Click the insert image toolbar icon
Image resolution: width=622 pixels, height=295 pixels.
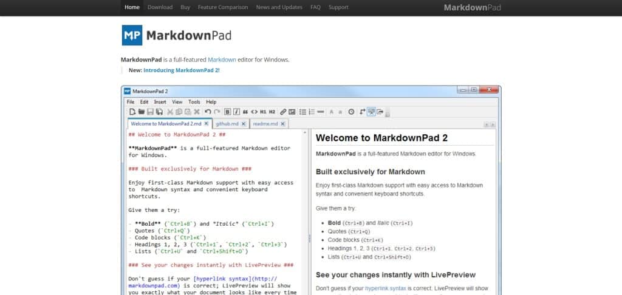coord(292,112)
